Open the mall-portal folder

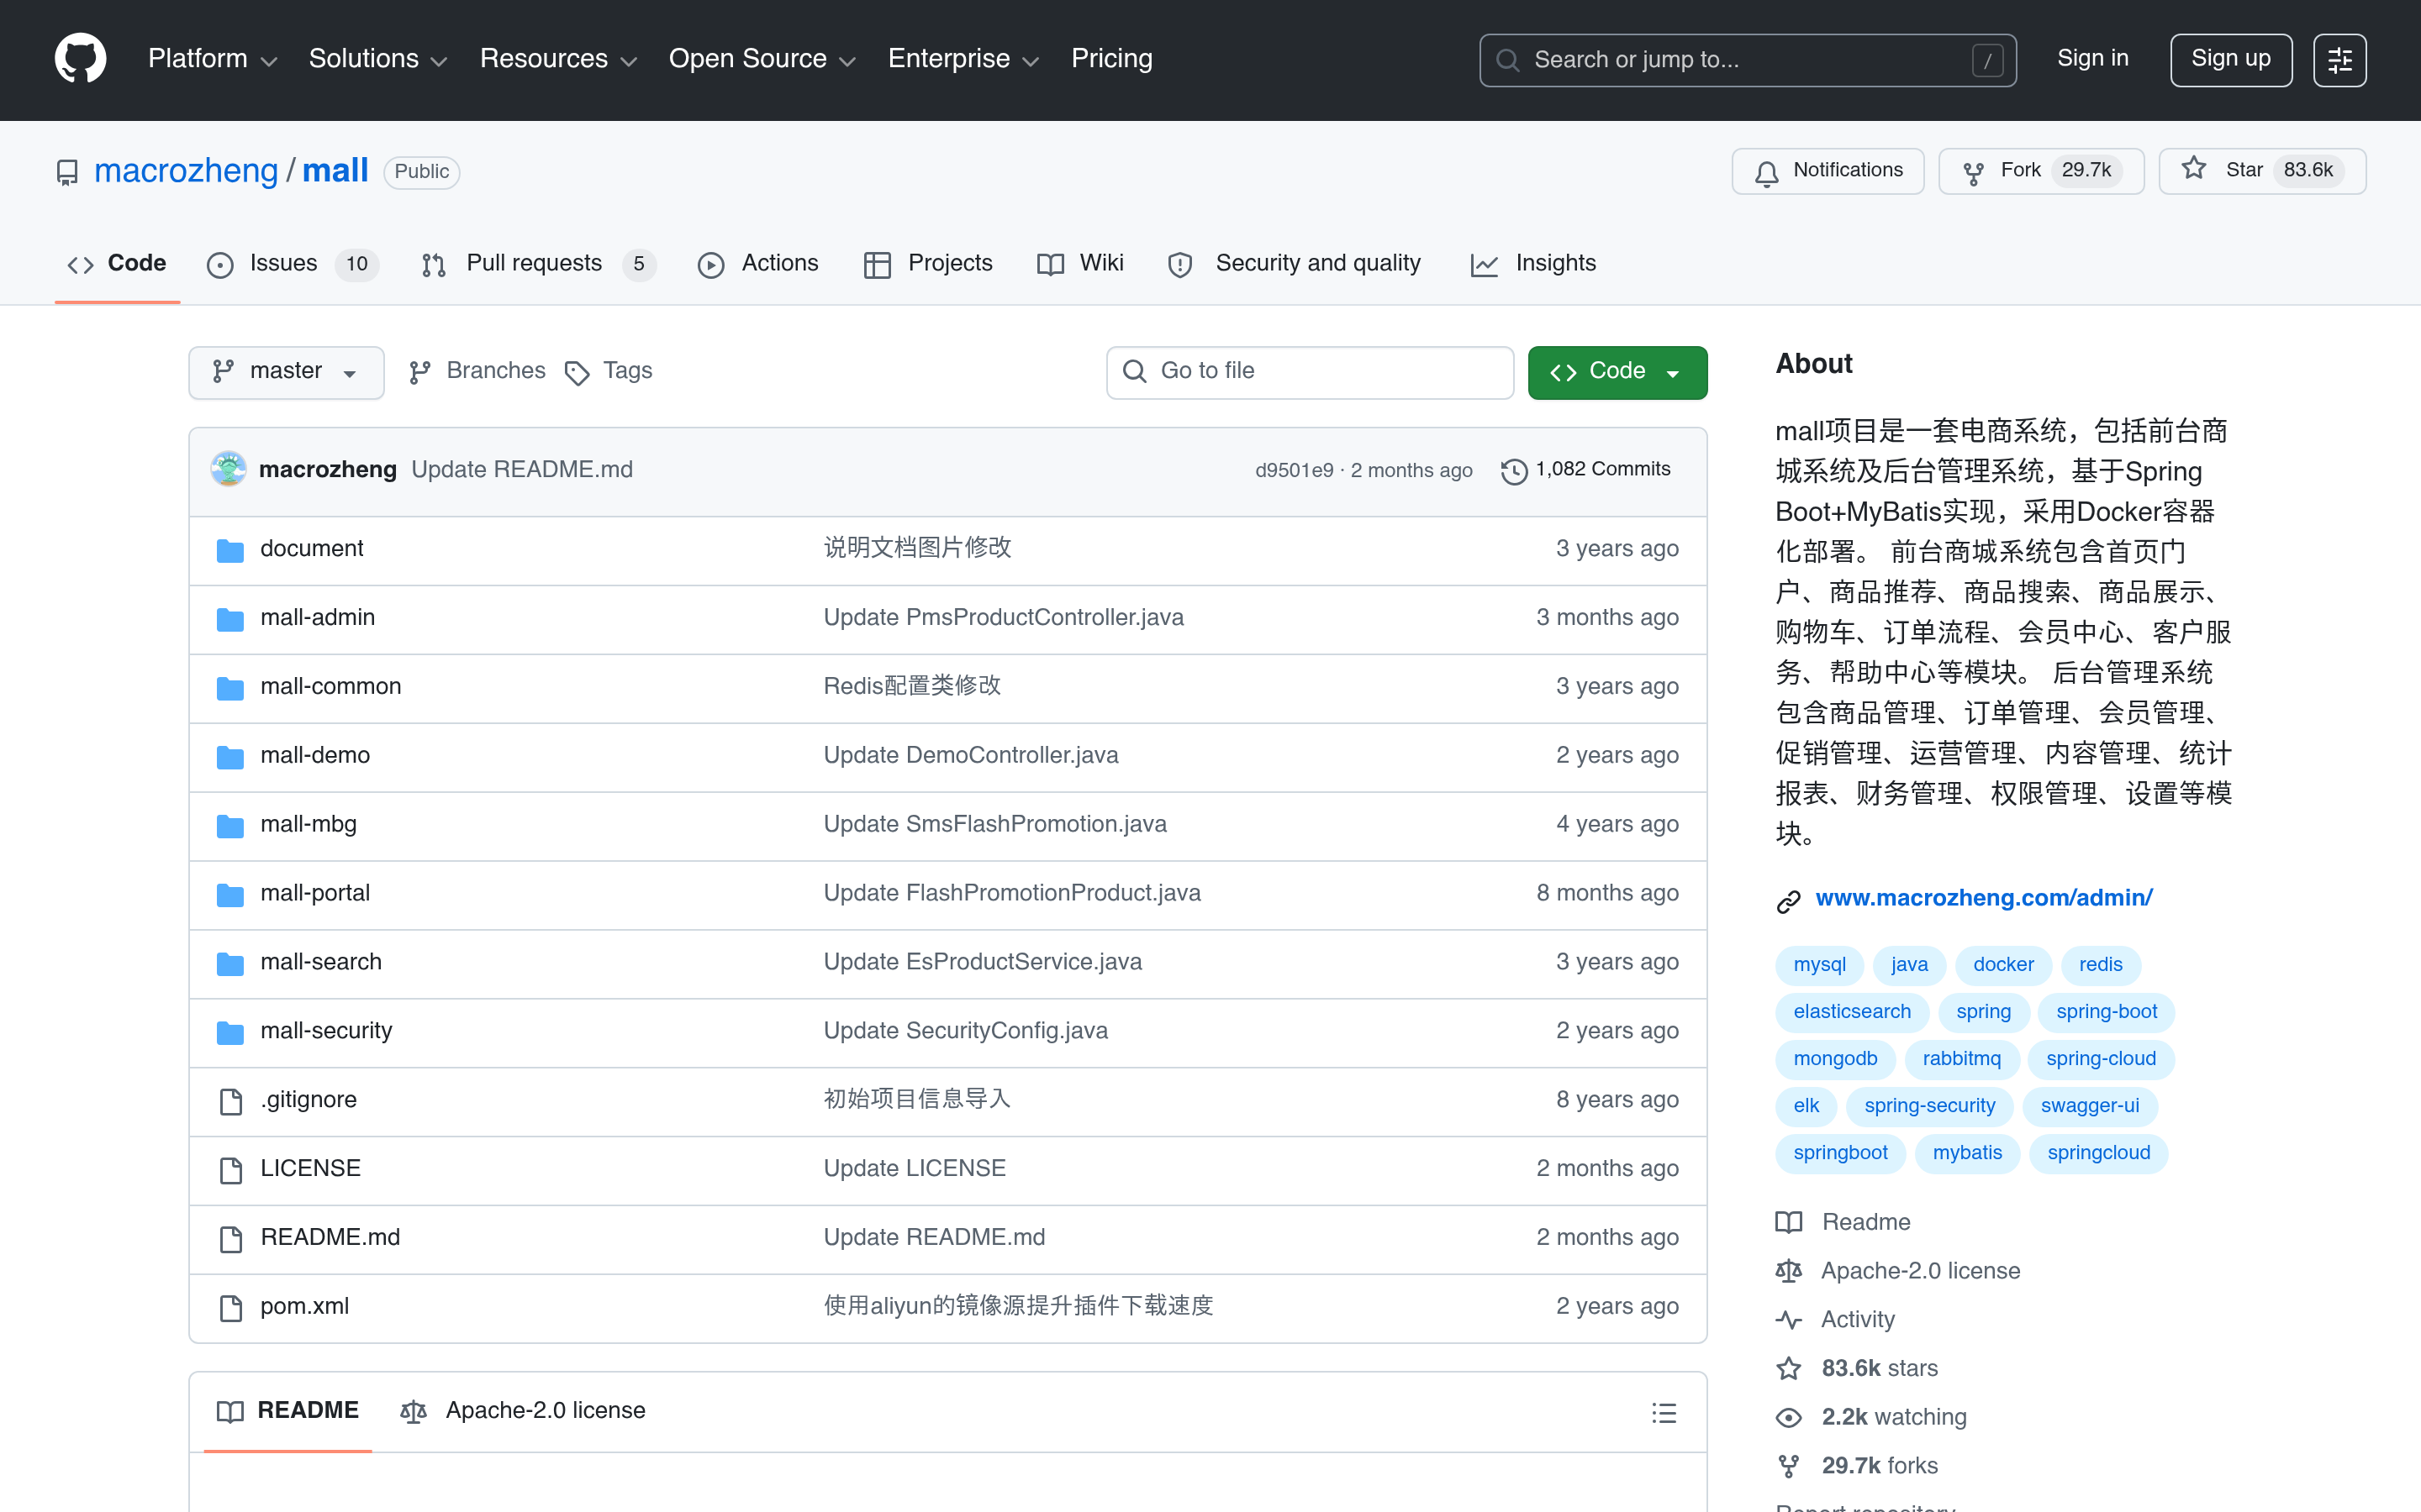315,894
